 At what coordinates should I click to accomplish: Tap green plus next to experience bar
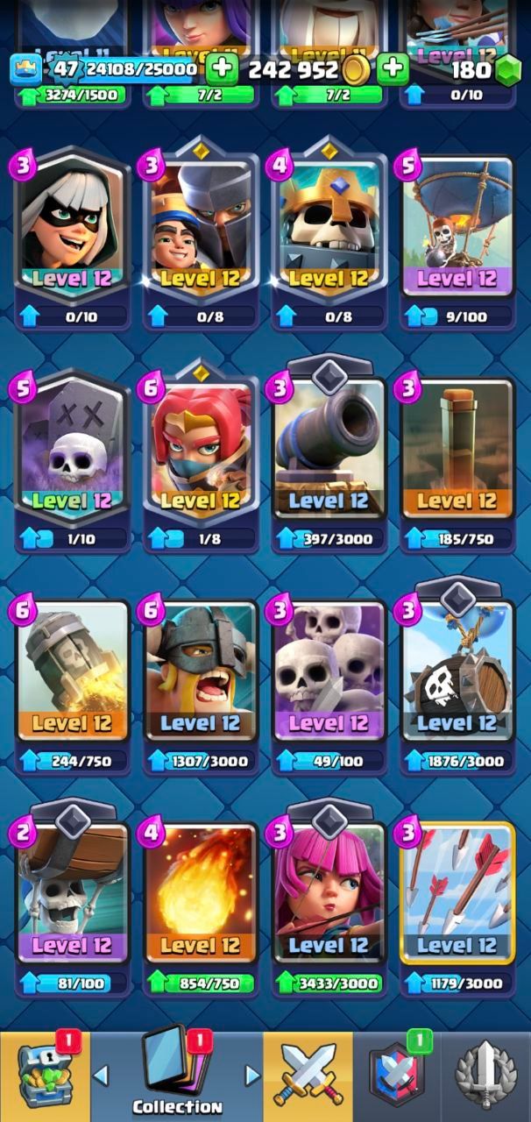pos(222,68)
